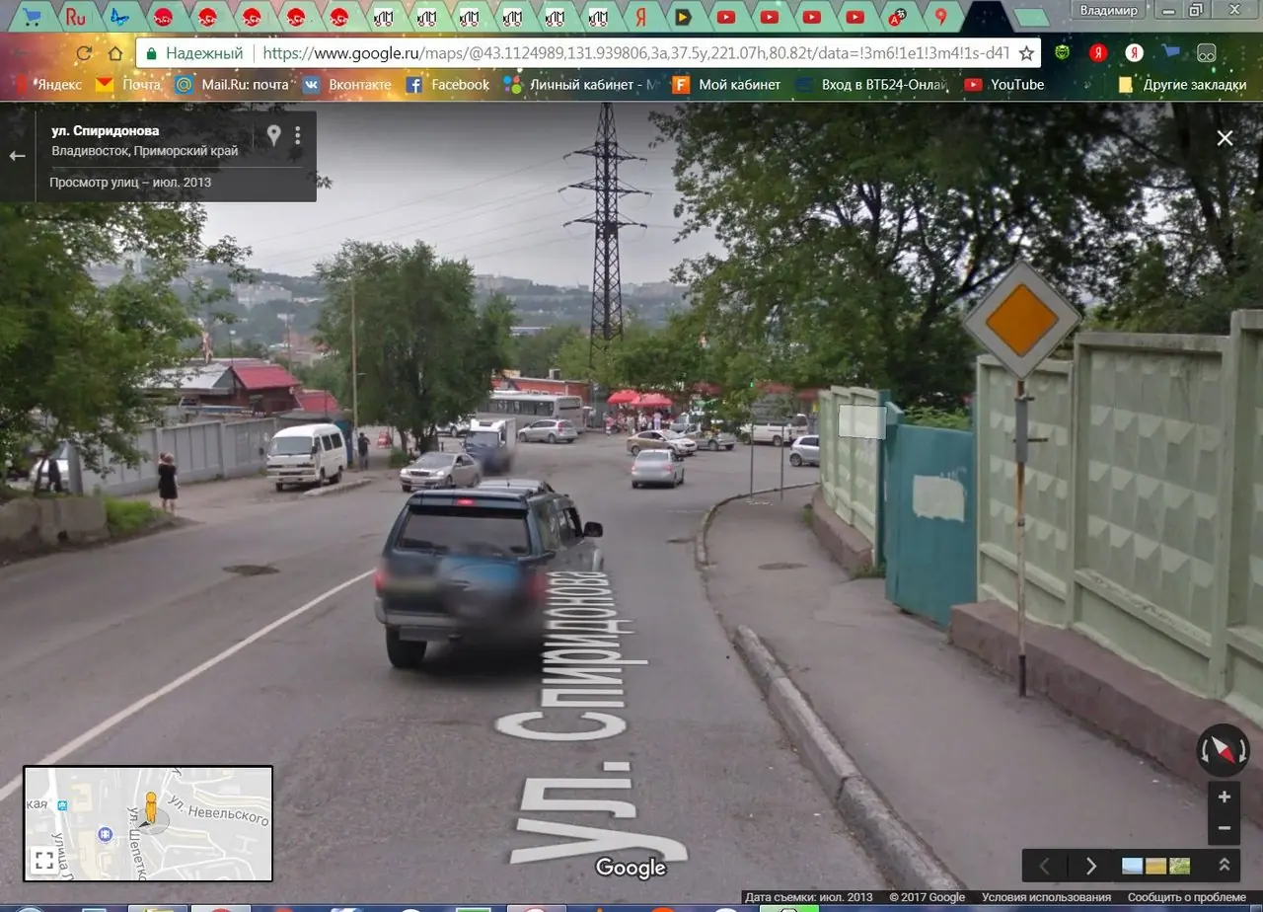Bookmark this page with the star icon
The image size is (1263, 912).
1026,53
